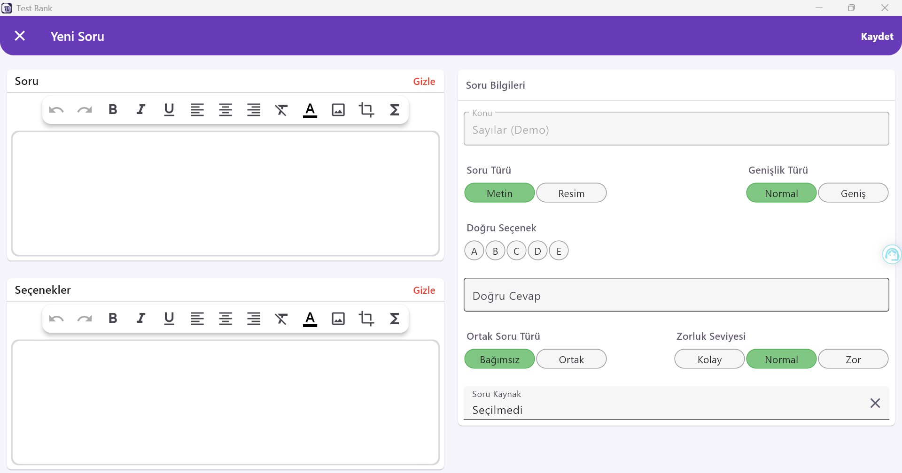
Task: Select Ortak for Ortak Soru Türü
Action: tap(571, 359)
